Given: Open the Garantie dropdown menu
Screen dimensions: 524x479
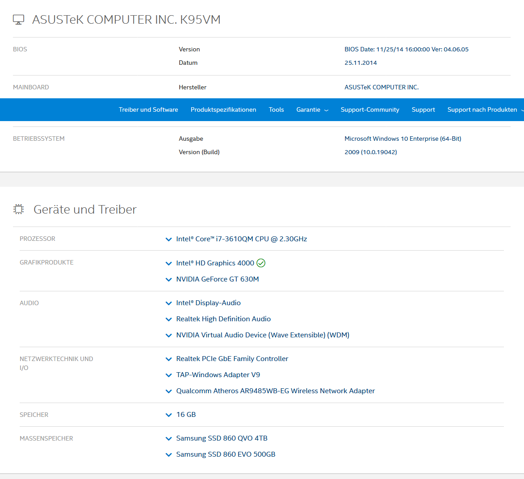Looking at the screenshot, I should point(312,109).
